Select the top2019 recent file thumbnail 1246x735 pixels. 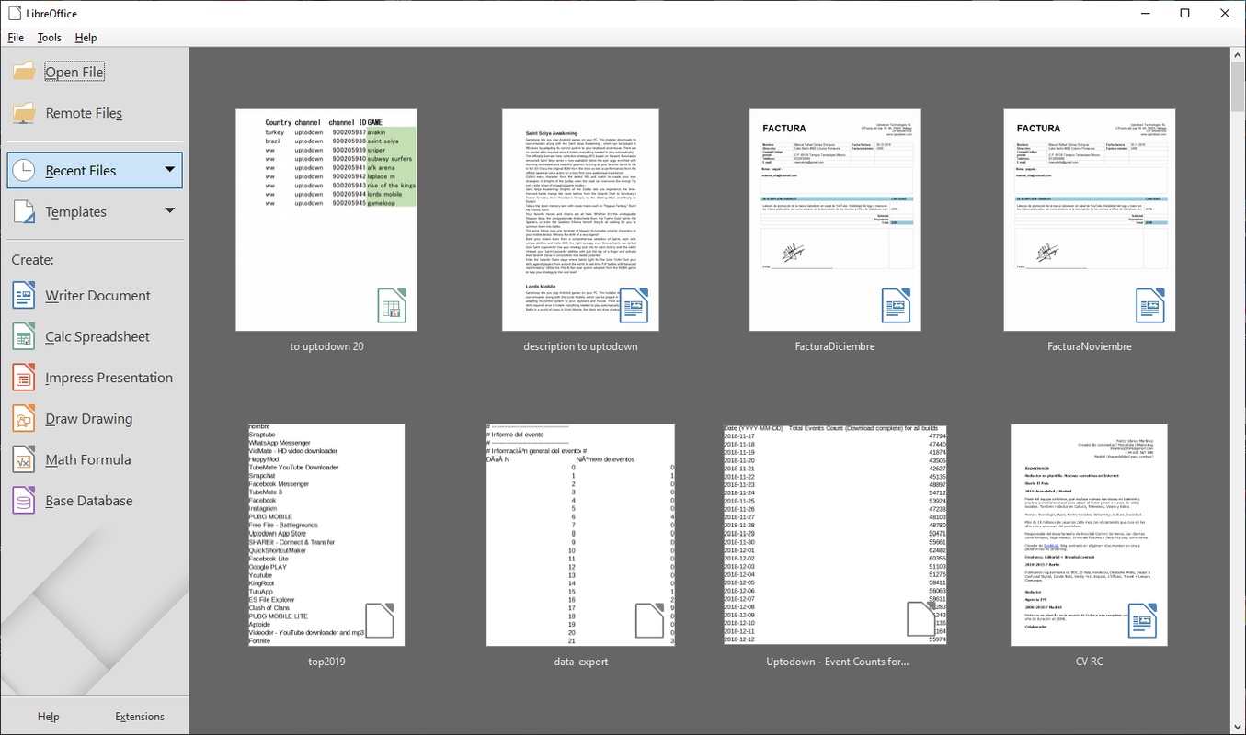click(326, 534)
